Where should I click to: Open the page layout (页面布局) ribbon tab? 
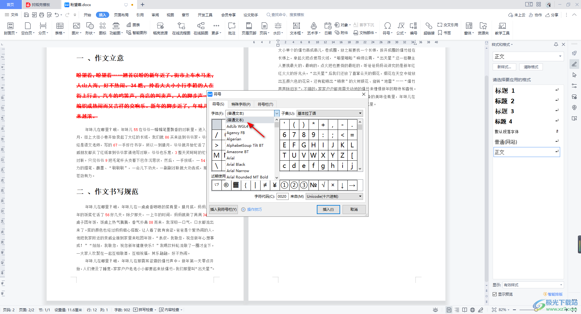[x=121, y=15]
